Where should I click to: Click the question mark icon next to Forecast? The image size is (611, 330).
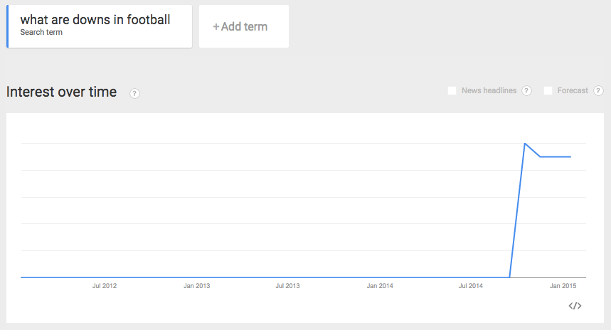[x=598, y=91]
